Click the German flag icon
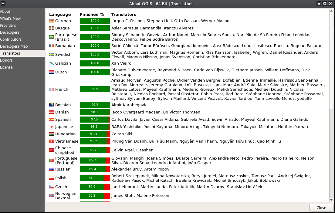 coord(52,21)
